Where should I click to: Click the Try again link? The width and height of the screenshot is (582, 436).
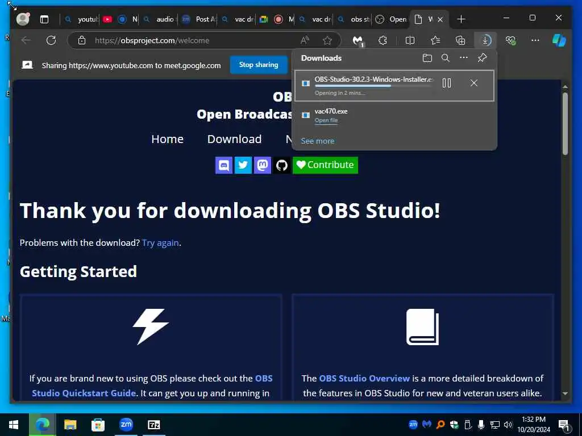click(160, 243)
